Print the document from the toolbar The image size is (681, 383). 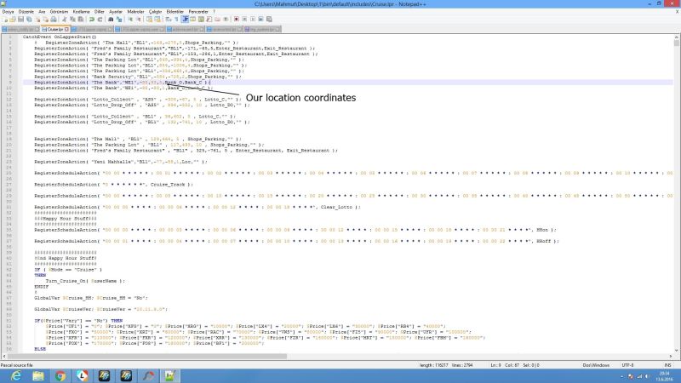click(53, 19)
